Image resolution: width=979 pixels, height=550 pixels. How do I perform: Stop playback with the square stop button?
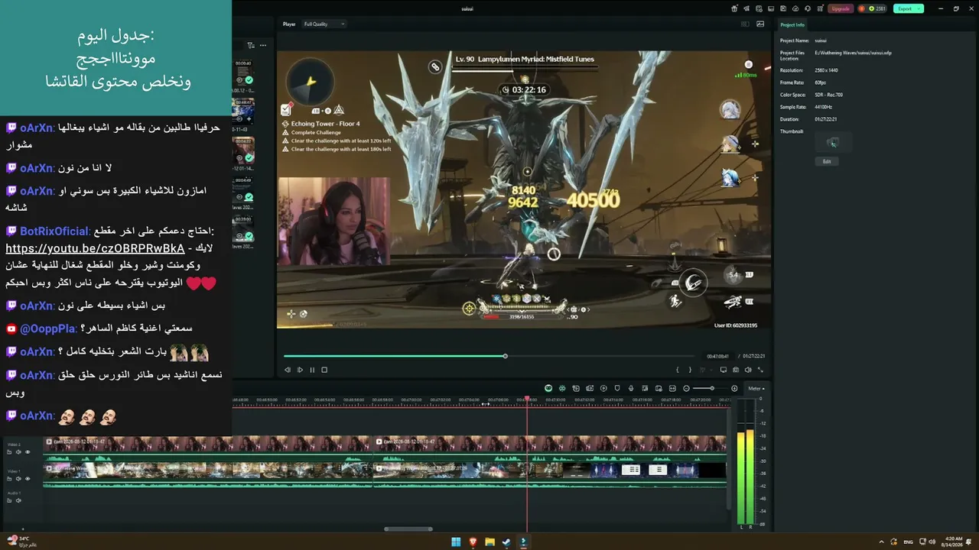324,370
